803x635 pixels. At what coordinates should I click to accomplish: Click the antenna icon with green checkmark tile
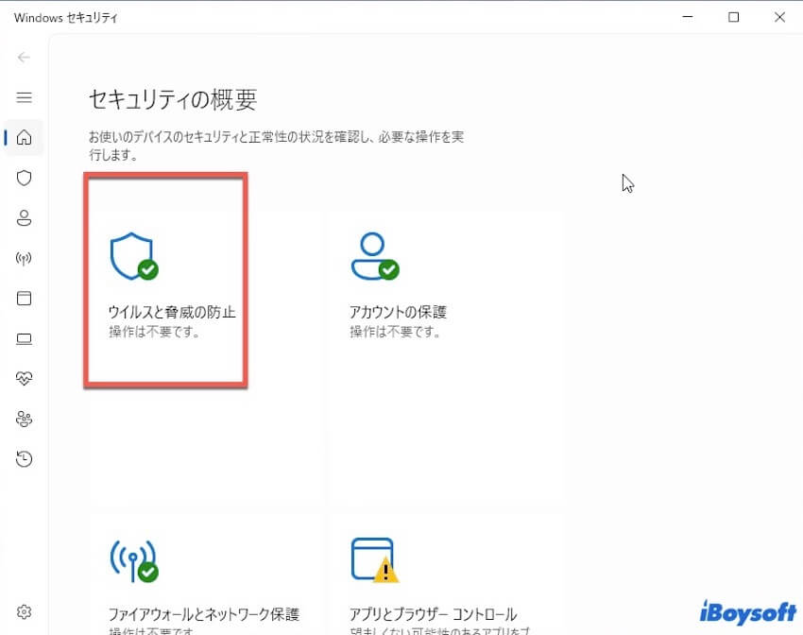click(134, 559)
